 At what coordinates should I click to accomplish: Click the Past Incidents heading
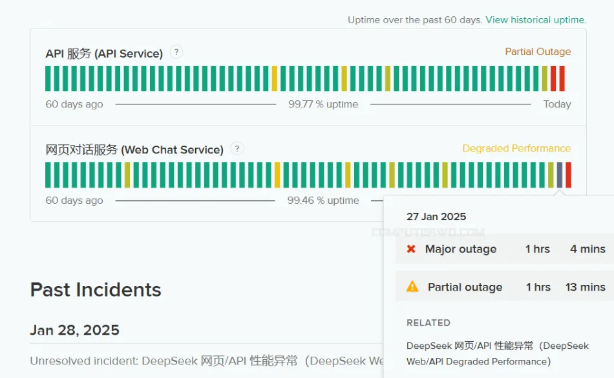(96, 290)
